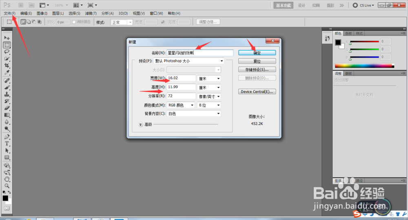Choose Subtract from Selection mode
The image size is (408, 220).
click(34, 22)
